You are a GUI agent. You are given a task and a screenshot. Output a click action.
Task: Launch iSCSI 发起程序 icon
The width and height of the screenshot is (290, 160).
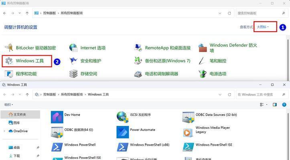click(122, 117)
